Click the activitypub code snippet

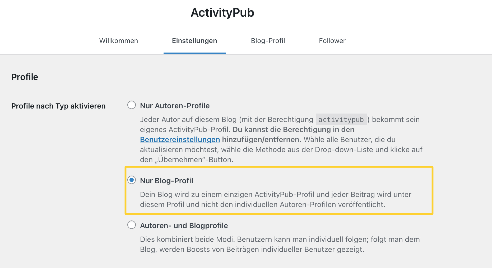(x=341, y=120)
